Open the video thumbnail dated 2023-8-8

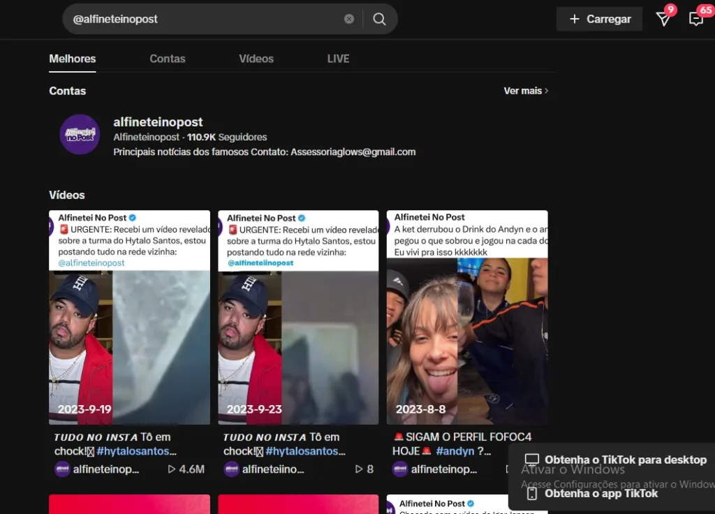(467, 318)
